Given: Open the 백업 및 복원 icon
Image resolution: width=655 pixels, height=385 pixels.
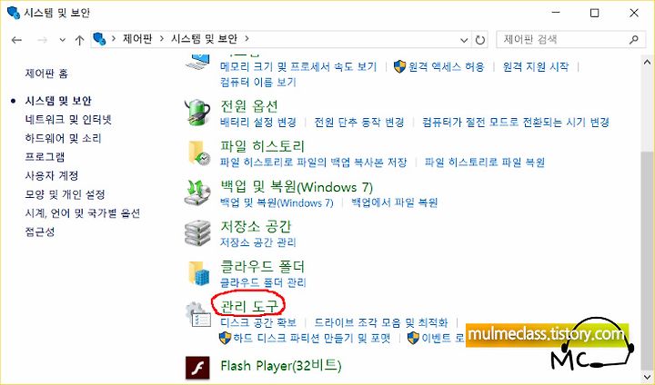Looking at the screenshot, I should pos(198,193).
